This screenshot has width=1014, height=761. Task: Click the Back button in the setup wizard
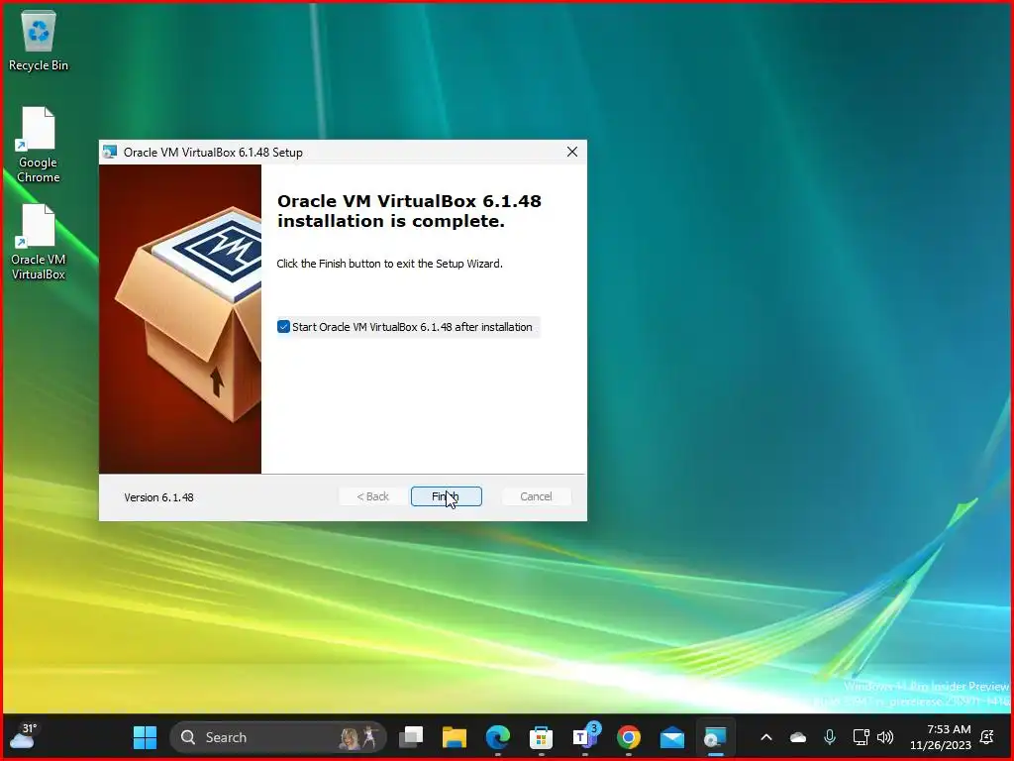coord(373,496)
